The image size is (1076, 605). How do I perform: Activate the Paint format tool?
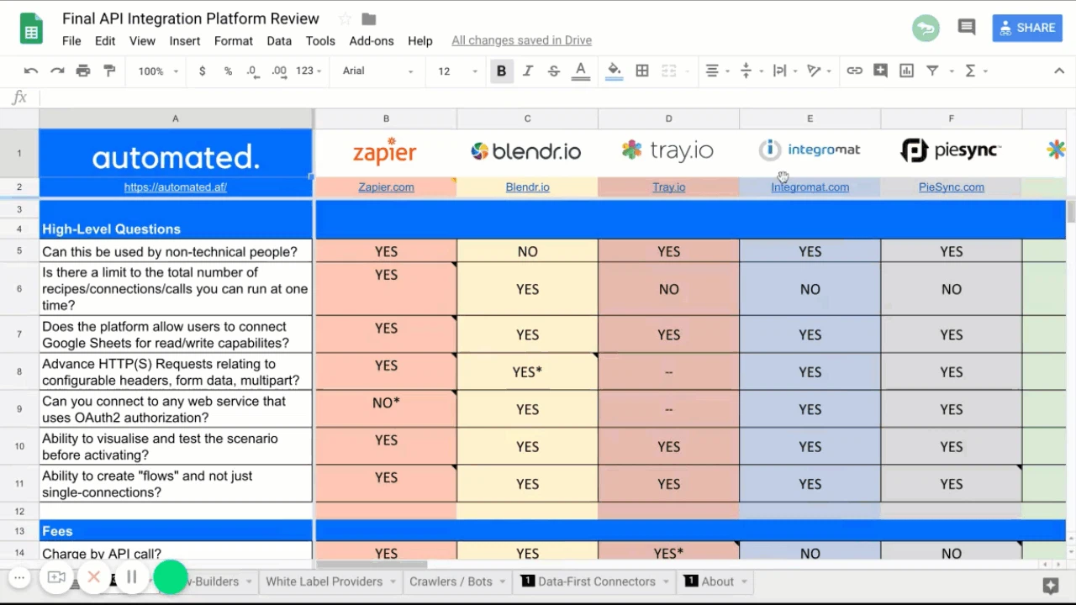[x=109, y=71]
